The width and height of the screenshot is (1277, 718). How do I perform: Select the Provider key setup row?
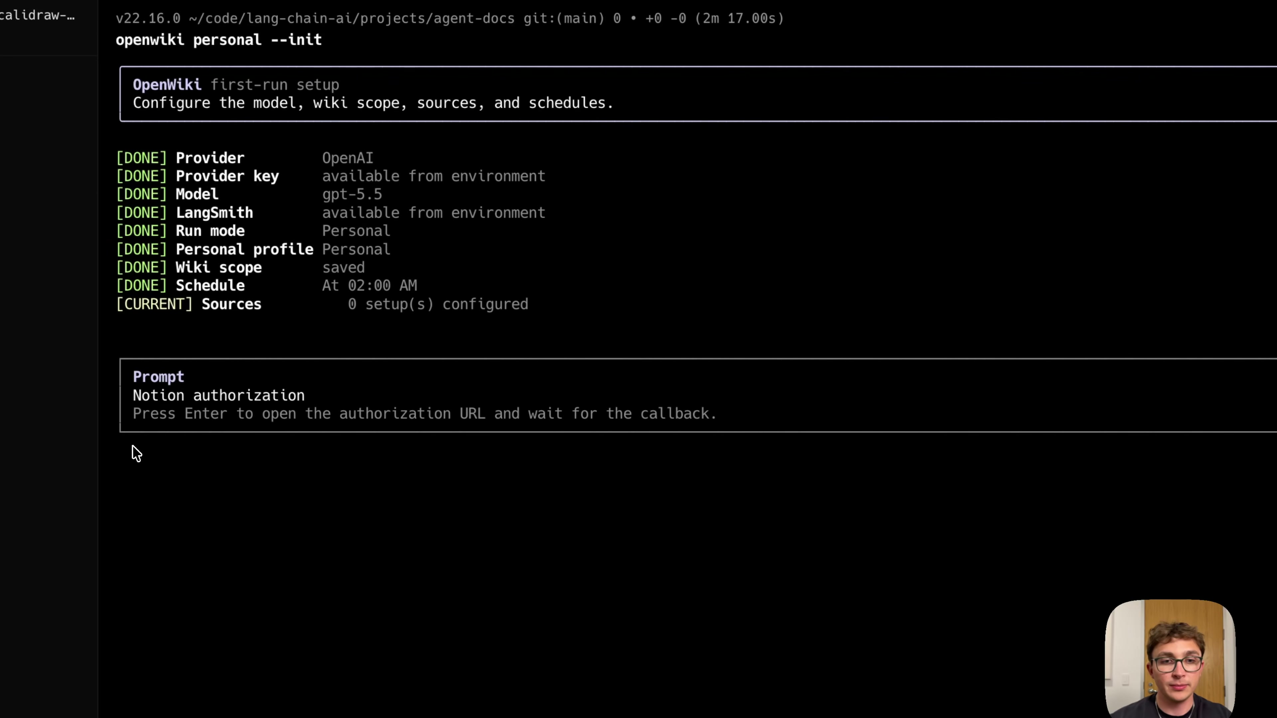(331, 177)
